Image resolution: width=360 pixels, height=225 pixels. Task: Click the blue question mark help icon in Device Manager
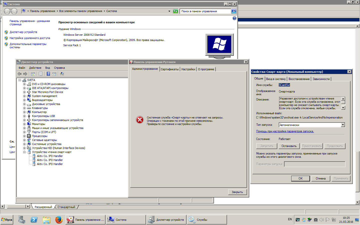(x=48, y=74)
